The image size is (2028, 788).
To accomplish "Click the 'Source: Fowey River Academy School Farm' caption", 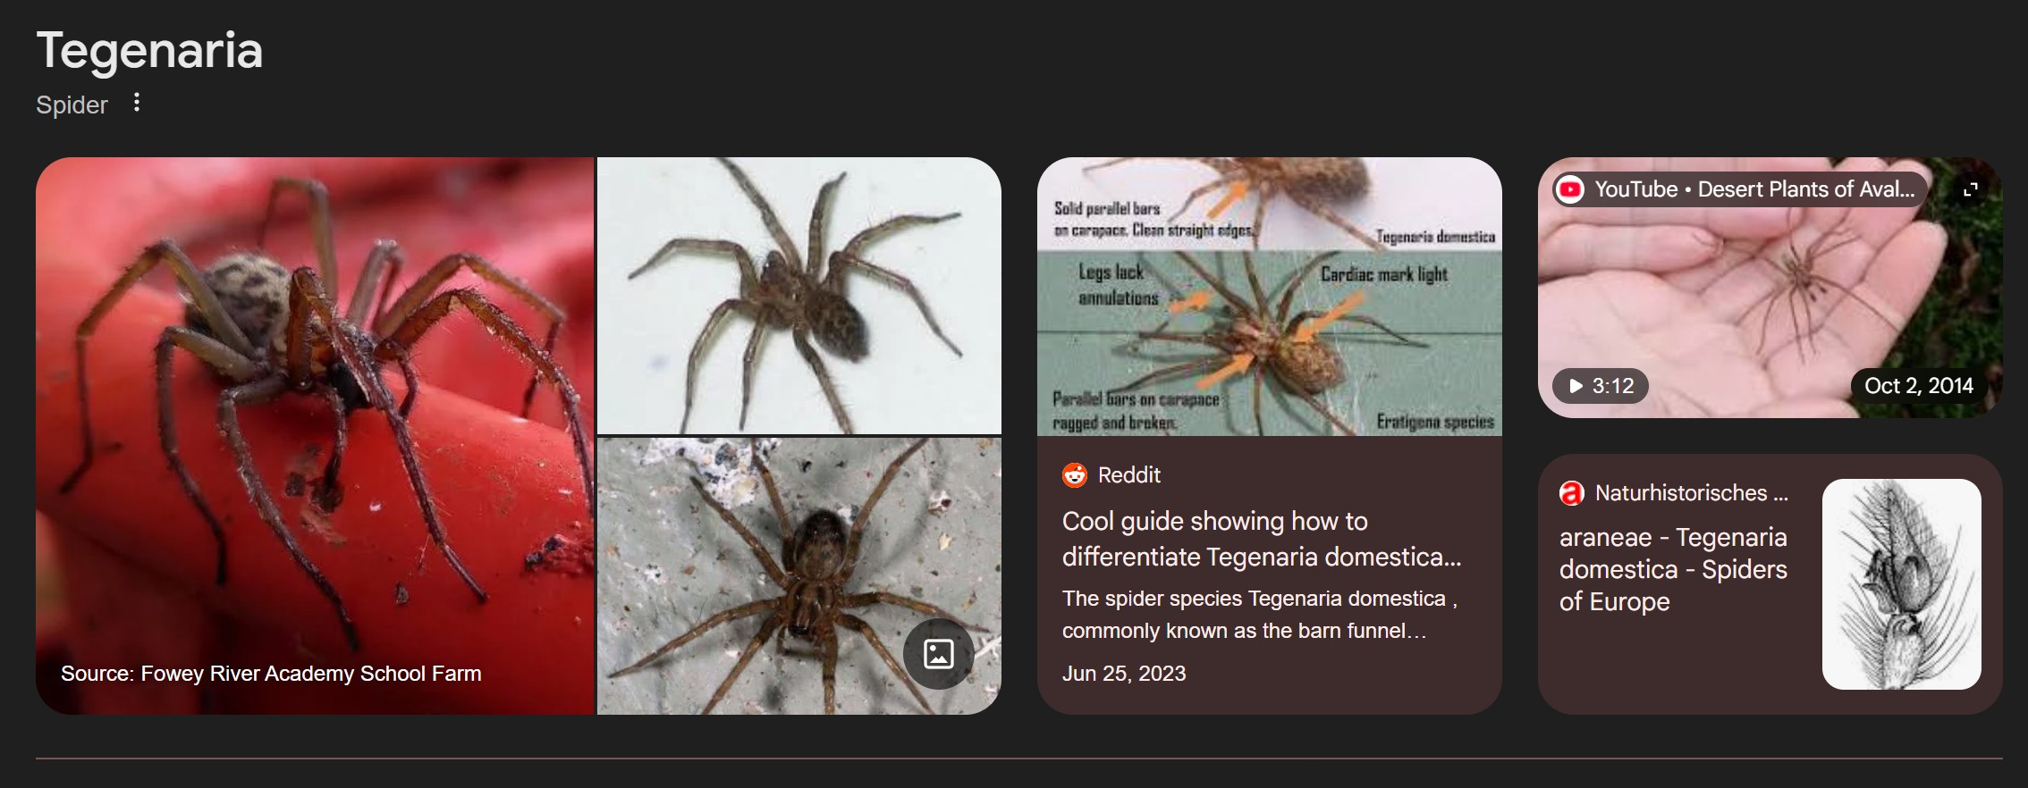I will [x=271, y=674].
